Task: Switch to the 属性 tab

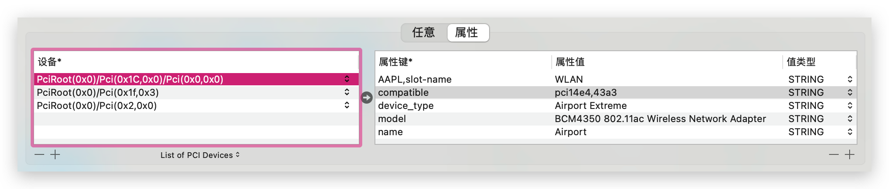Action: [467, 32]
